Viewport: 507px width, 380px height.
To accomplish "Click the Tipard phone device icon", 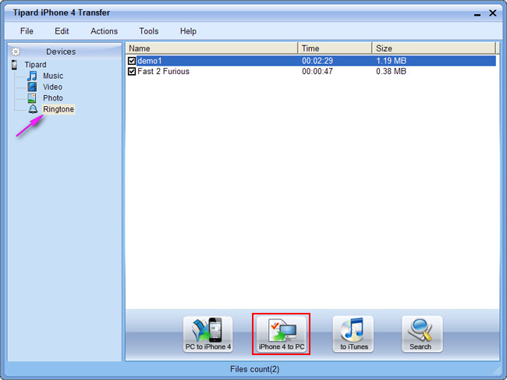I will (x=14, y=65).
